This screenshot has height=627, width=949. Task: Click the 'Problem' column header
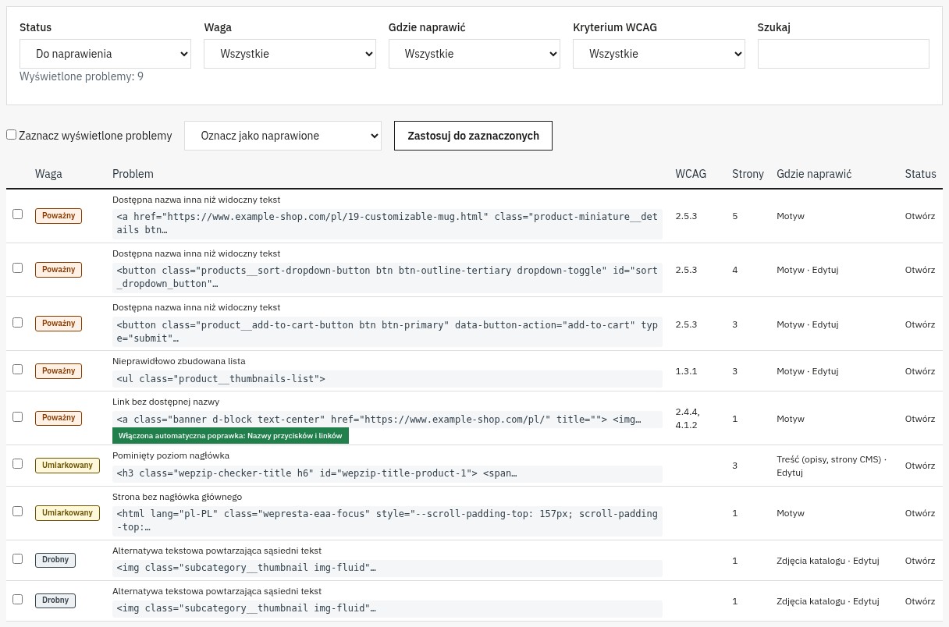point(133,174)
